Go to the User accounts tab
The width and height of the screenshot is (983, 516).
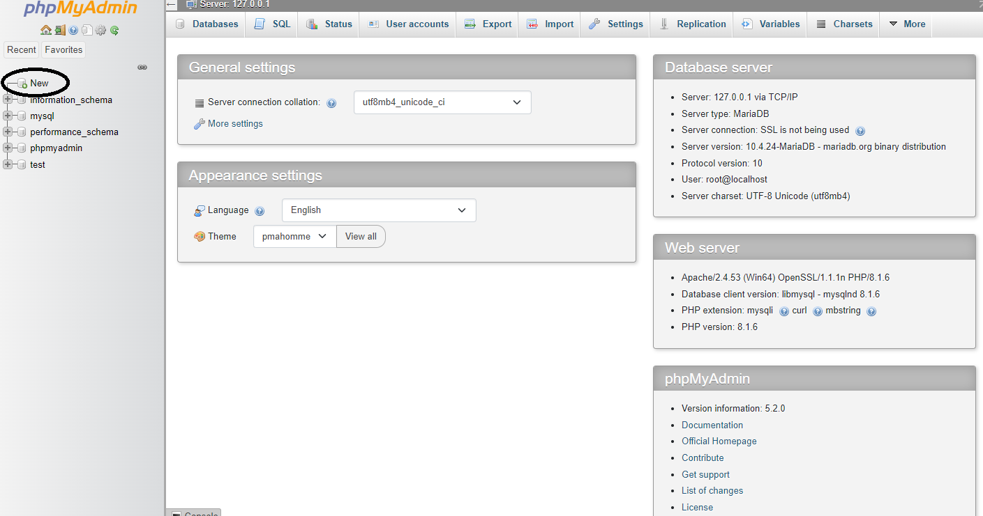click(x=408, y=24)
